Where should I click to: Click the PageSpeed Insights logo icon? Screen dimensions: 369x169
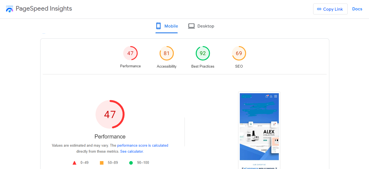coord(10,9)
